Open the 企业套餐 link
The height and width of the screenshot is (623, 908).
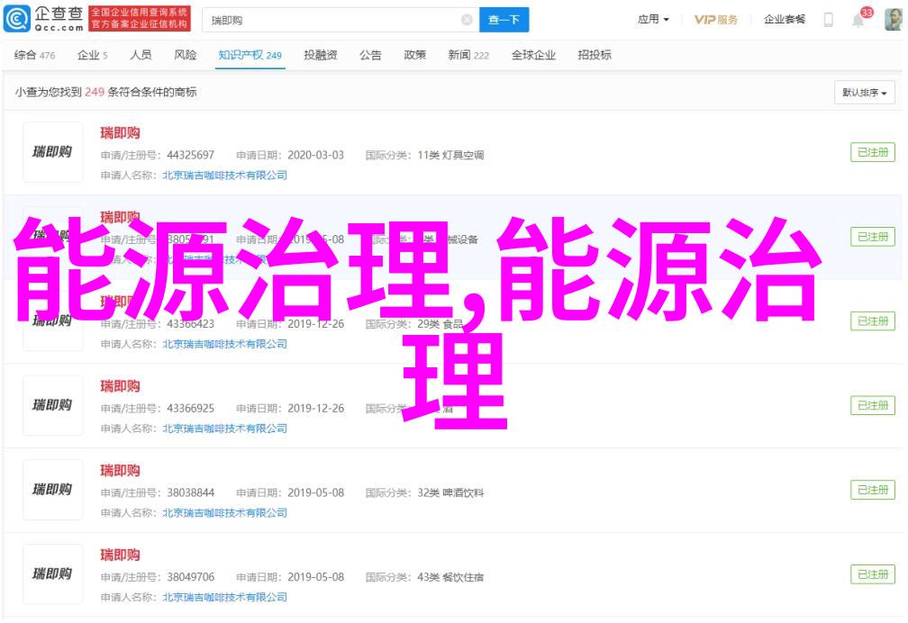point(784,20)
